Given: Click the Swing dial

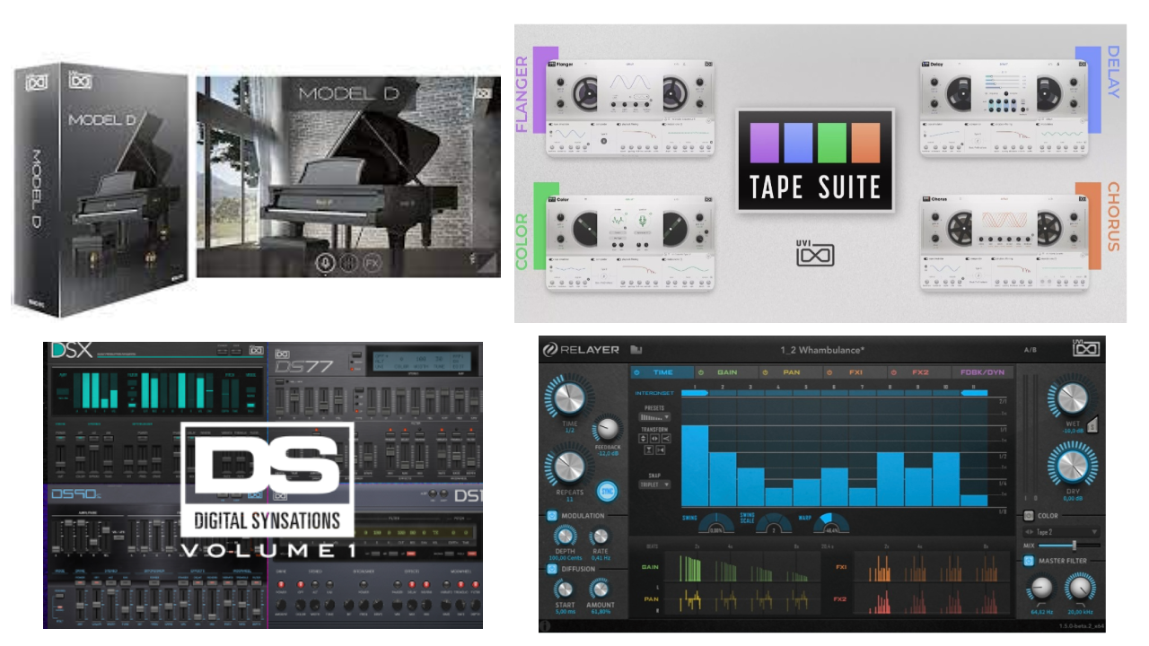Looking at the screenshot, I should coord(716,524).
